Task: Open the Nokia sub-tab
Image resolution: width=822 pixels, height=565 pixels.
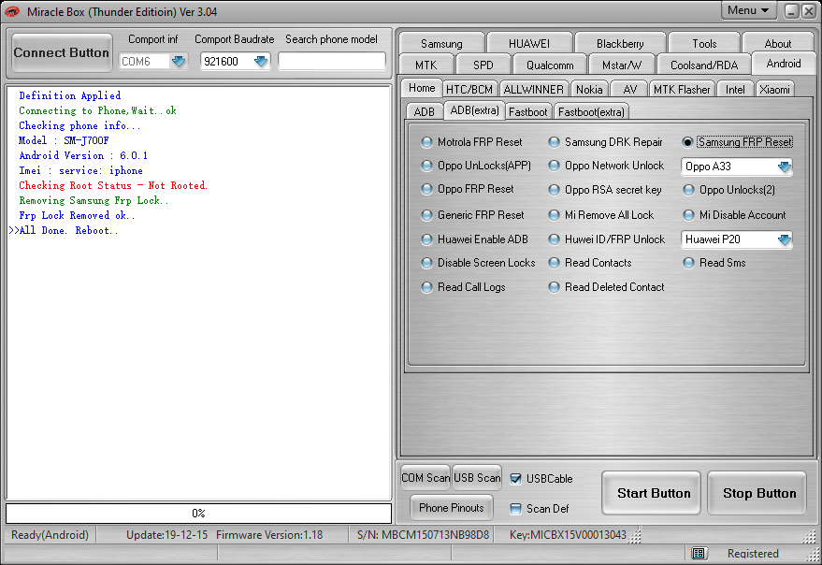Action: [x=589, y=90]
